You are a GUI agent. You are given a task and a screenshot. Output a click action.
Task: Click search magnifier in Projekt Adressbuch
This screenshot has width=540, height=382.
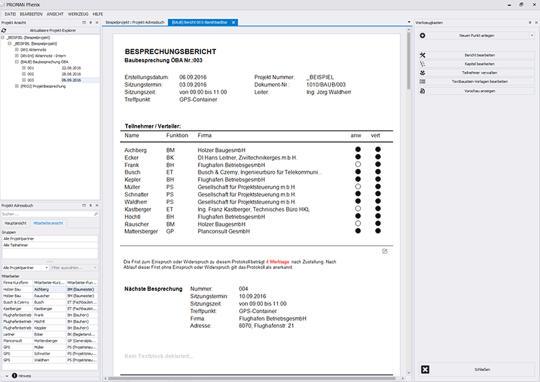(96, 214)
